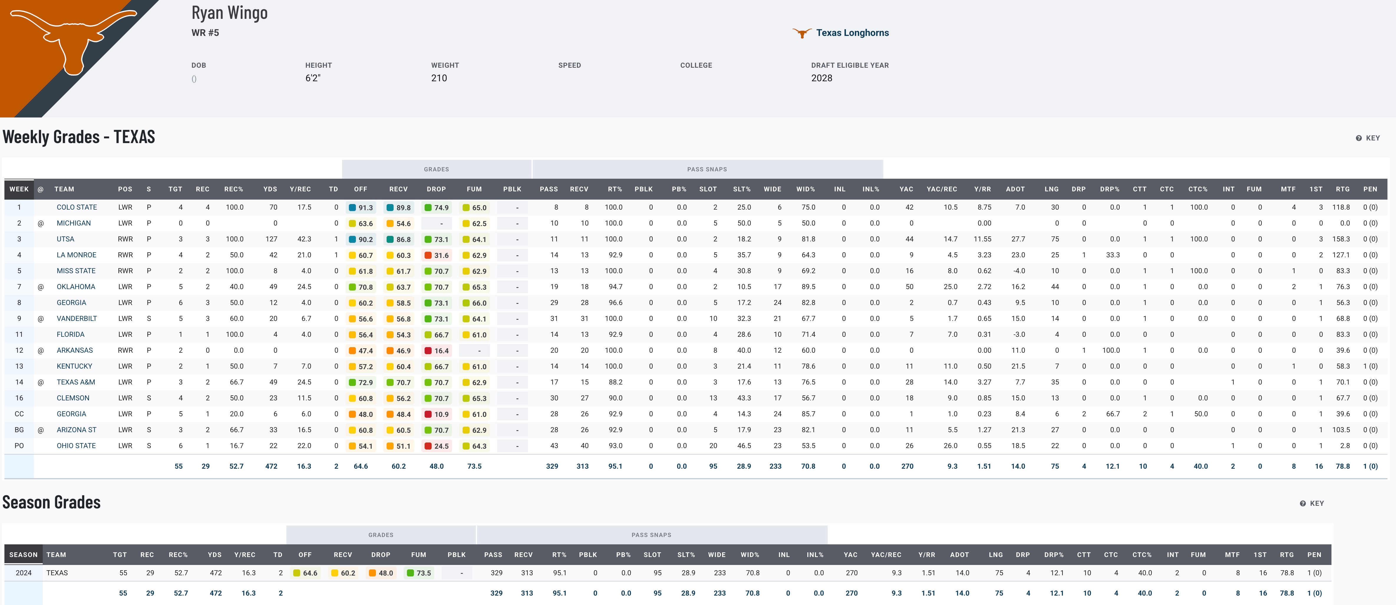
Task: Open the FLORIDA opponent link
Action: pos(70,334)
